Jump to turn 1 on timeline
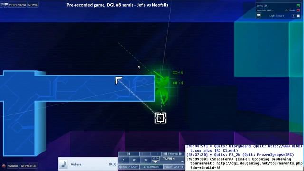 [x=123, y=160]
